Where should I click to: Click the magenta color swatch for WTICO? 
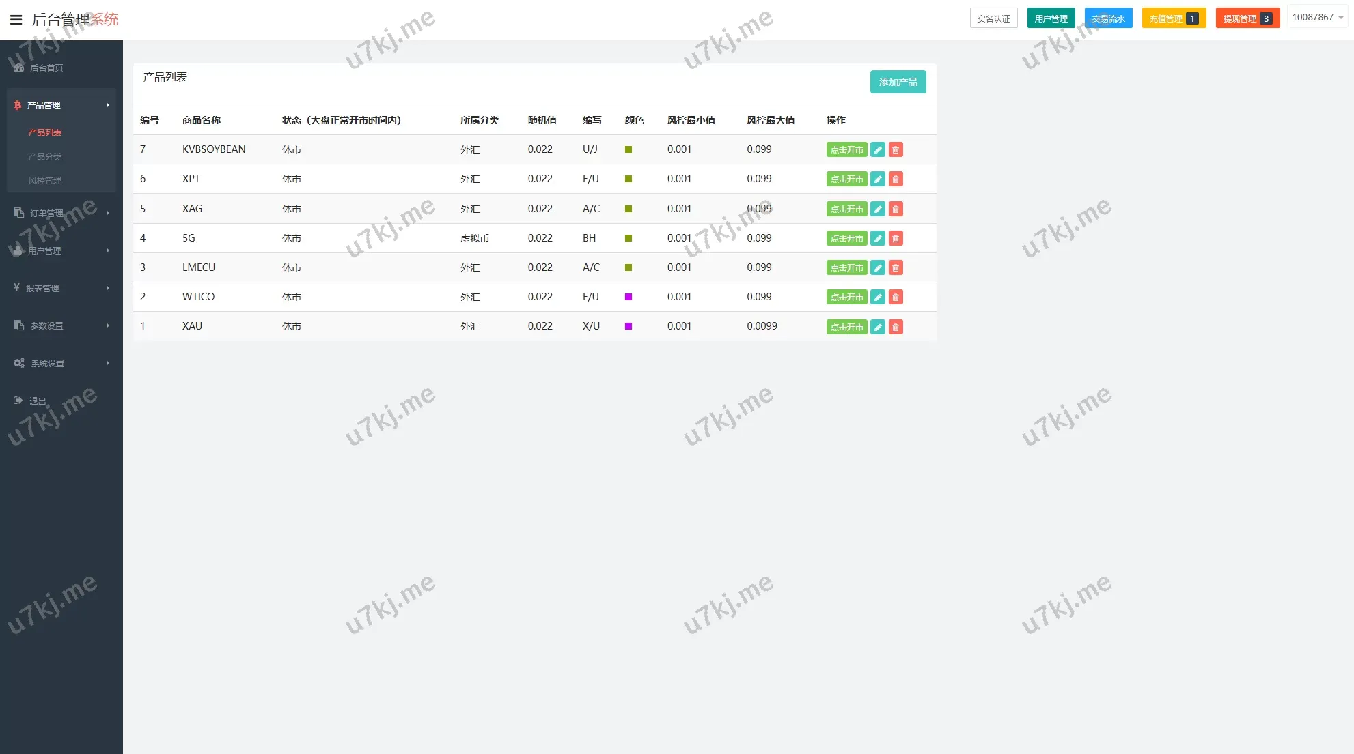pyautogui.click(x=628, y=297)
